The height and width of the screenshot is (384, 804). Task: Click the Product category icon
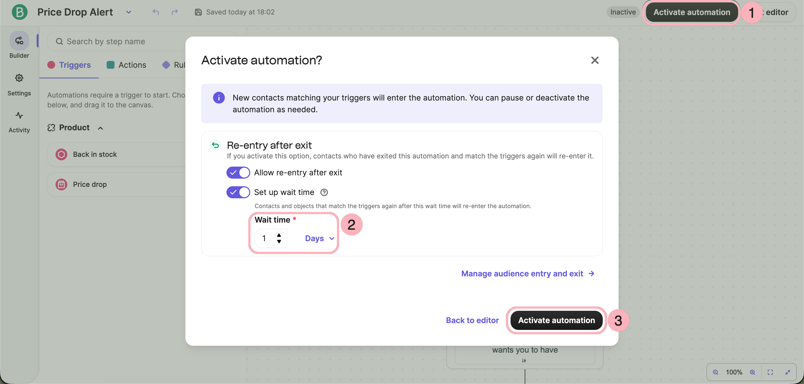tap(51, 128)
